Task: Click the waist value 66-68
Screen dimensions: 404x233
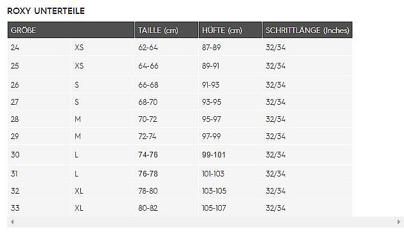Action: pos(148,85)
